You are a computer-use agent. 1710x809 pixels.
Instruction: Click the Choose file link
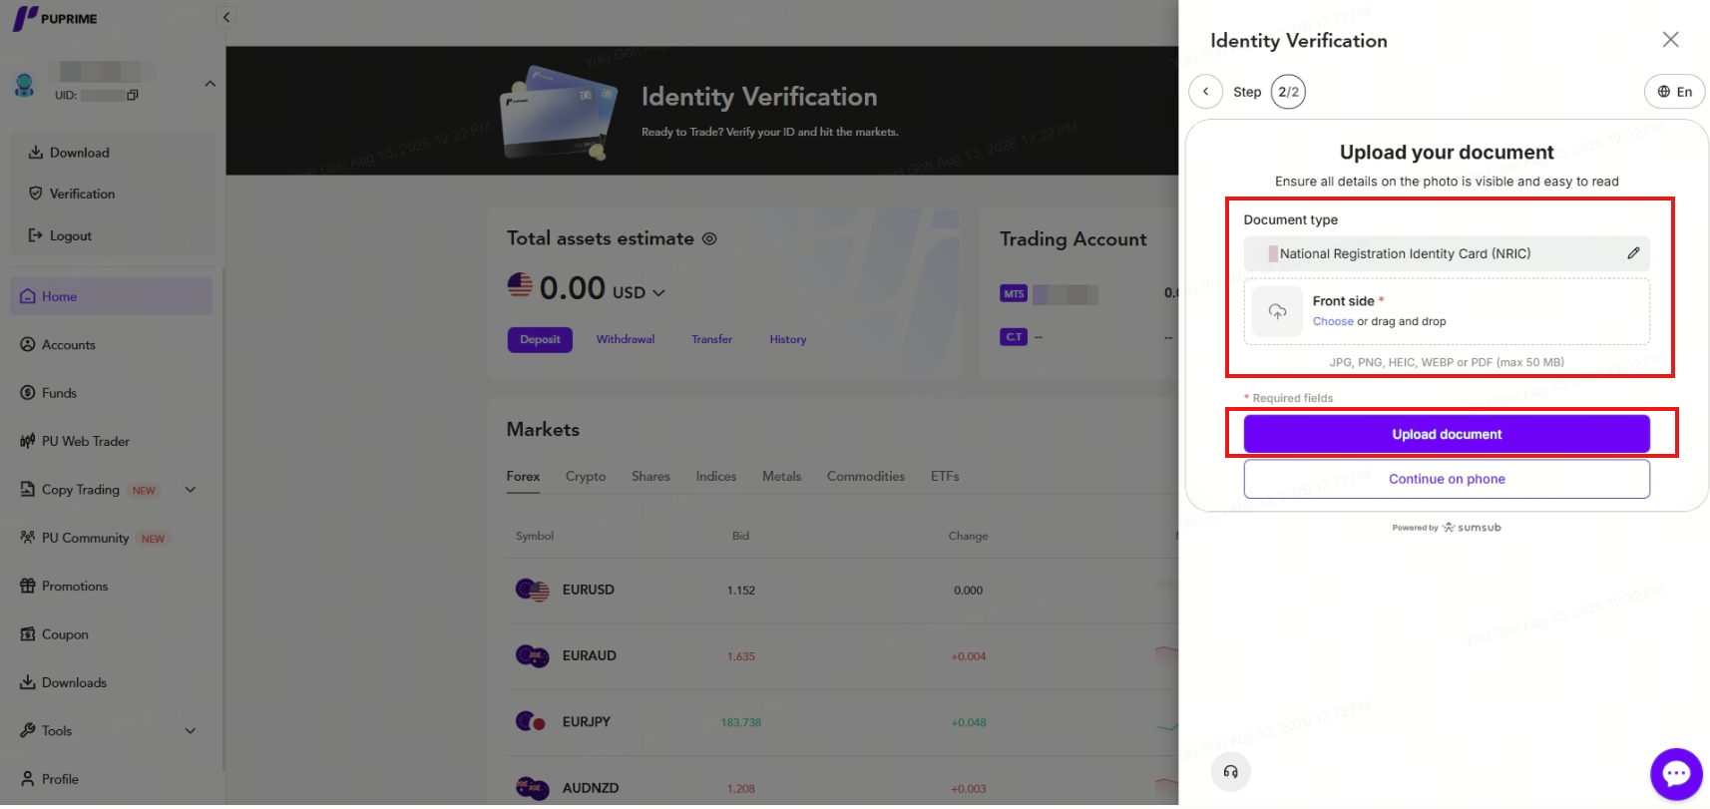[1333, 321]
